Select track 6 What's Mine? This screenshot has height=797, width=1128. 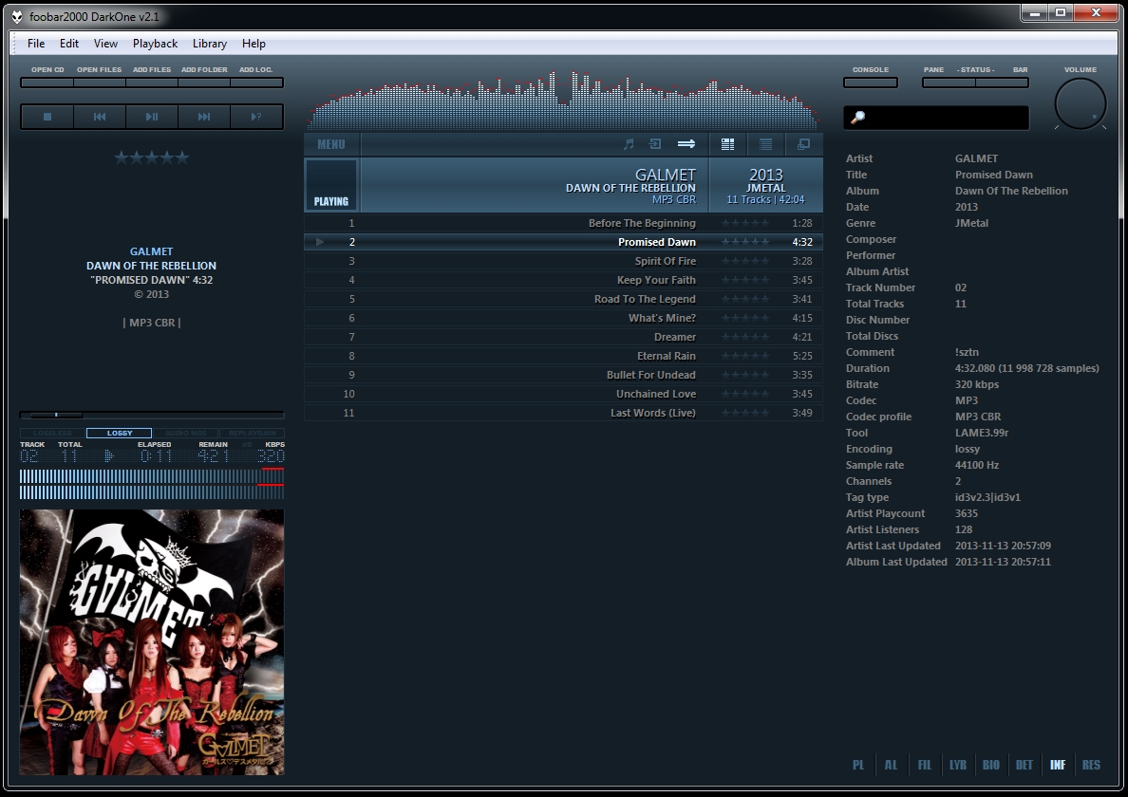pyautogui.click(x=563, y=318)
